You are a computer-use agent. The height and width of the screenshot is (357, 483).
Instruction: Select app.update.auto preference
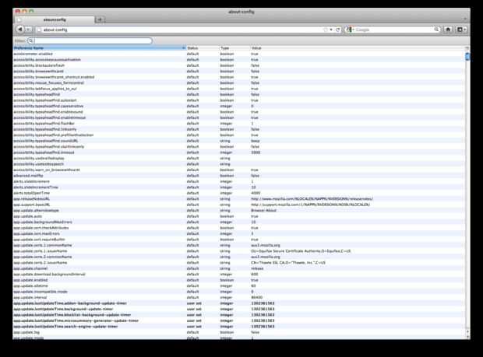(238, 216)
